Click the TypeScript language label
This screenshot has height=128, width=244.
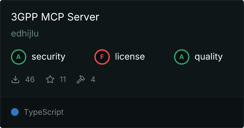click(44, 112)
